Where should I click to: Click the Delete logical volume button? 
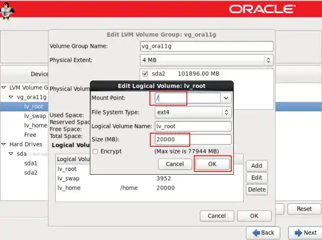coord(257,190)
